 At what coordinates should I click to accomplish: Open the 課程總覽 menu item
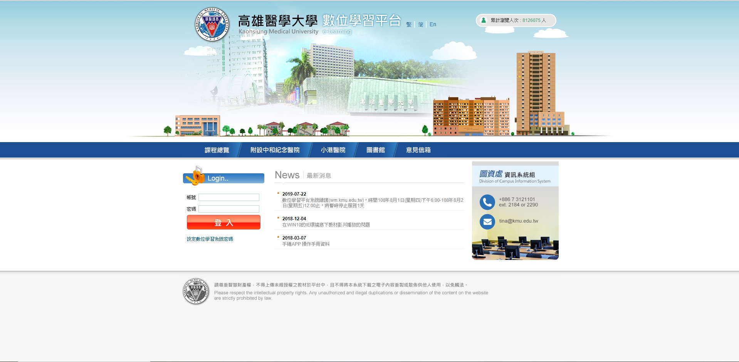click(x=217, y=150)
